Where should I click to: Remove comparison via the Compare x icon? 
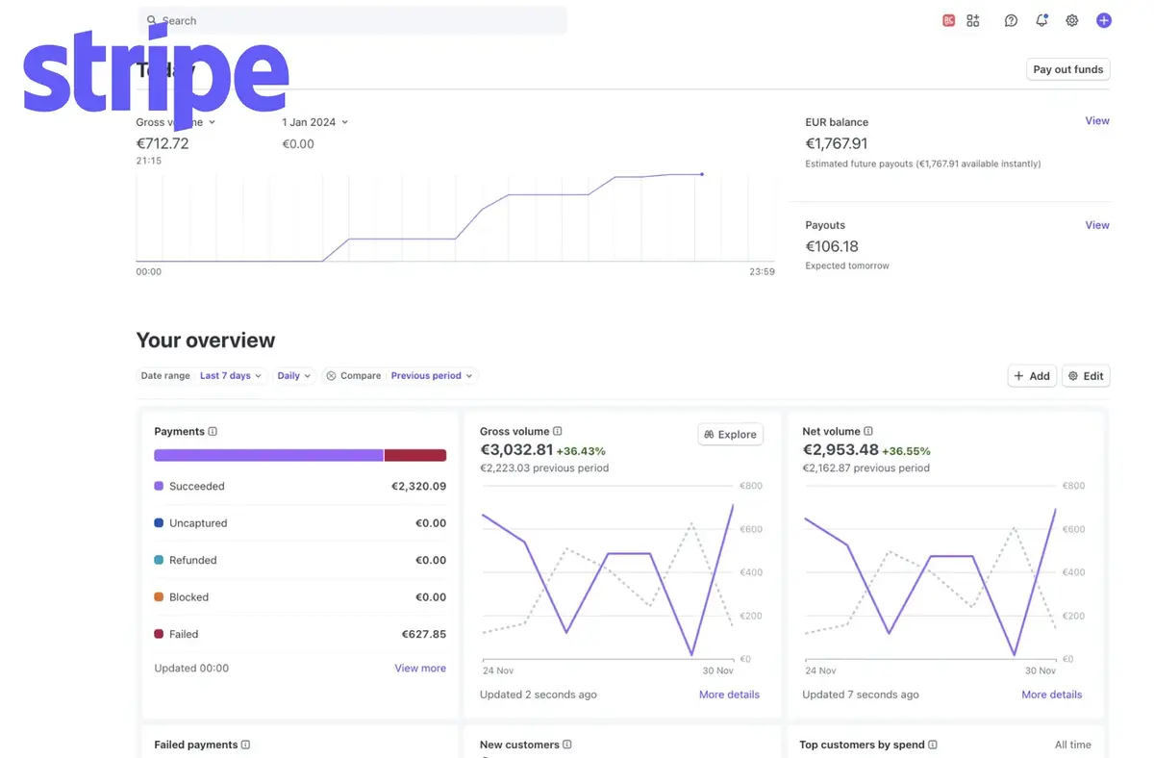[331, 376]
